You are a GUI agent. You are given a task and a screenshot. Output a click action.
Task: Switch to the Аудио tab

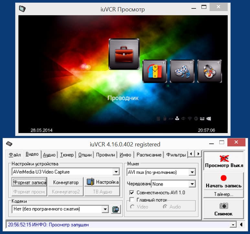click(49, 155)
